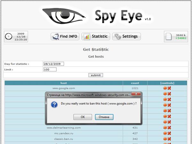
Task: Click the [controls] column header
Action: click(x=167, y=83)
